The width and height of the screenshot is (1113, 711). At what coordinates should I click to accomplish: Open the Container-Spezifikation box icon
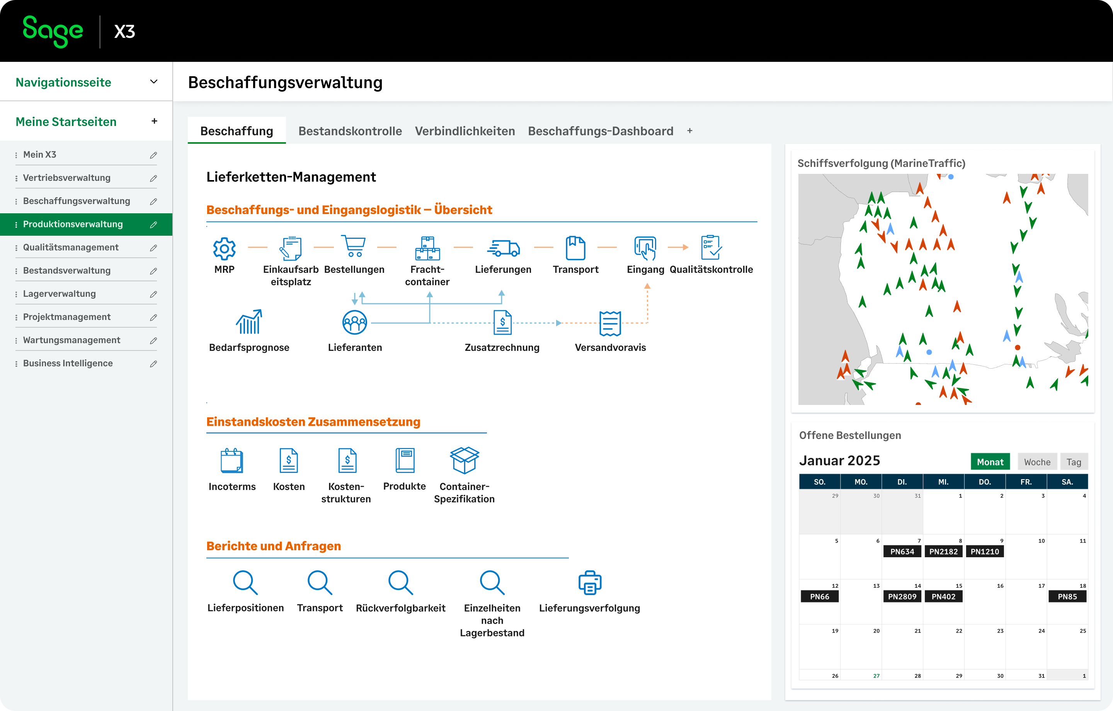click(464, 460)
